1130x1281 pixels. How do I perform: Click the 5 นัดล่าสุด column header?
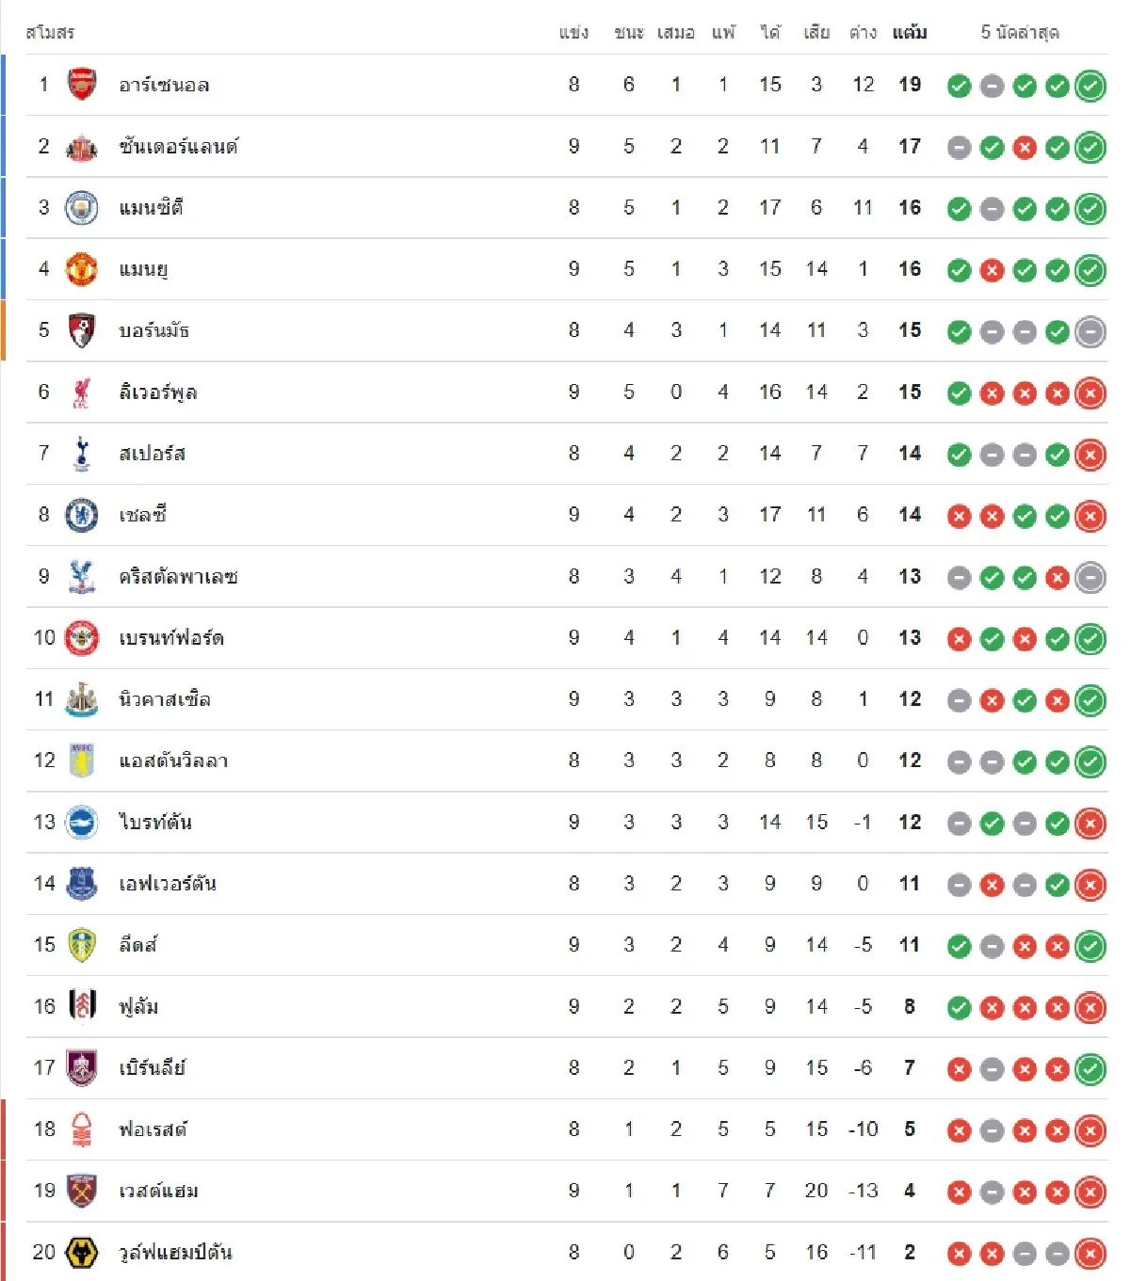[1020, 33]
